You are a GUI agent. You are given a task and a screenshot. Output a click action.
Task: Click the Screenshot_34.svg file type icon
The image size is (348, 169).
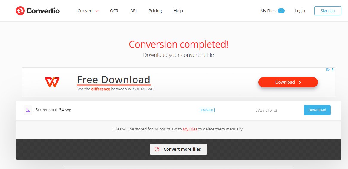click(x=28, y=110)
